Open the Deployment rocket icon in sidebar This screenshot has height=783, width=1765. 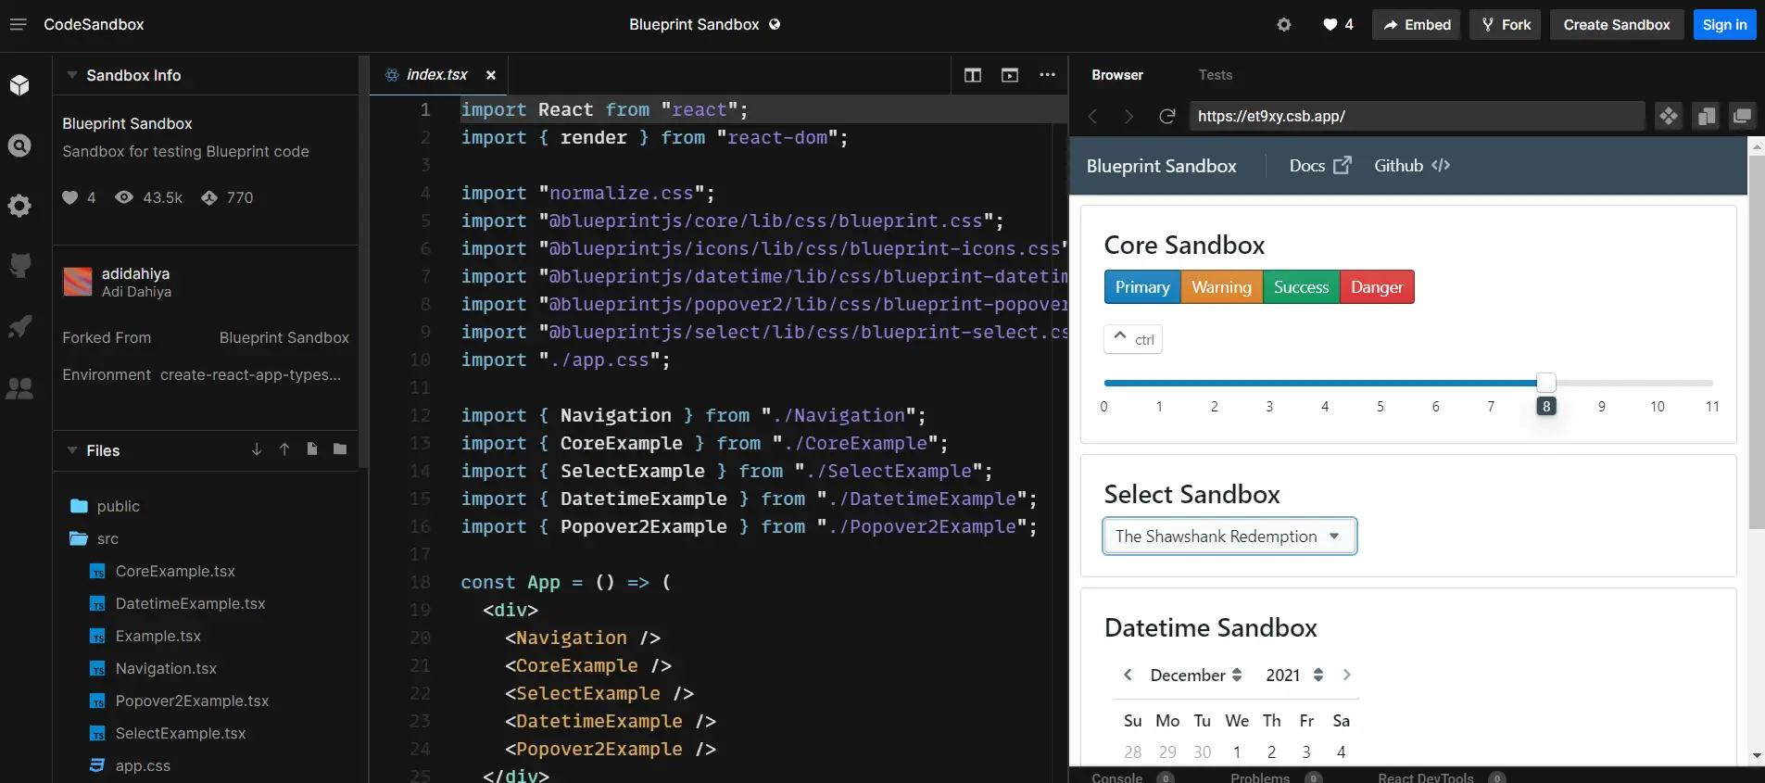pos(19,326)
